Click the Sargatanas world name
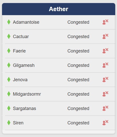Viewport: 117px width, 137px height. (x=24, y=108)
